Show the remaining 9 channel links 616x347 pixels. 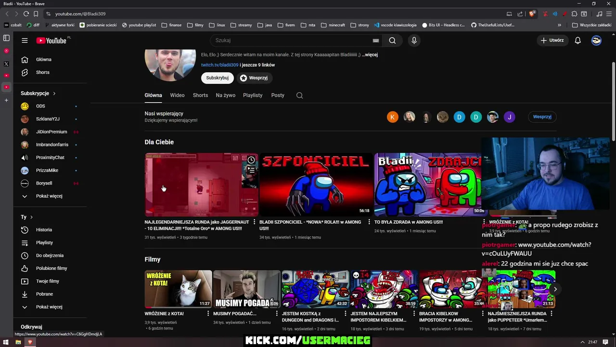[x=257, y=65]
